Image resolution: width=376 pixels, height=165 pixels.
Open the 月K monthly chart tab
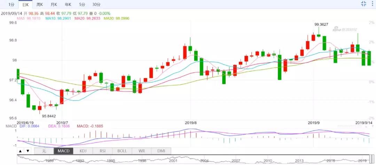tap(54, 4)
